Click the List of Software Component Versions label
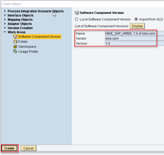The image size is (164, 155). point(101,26)
